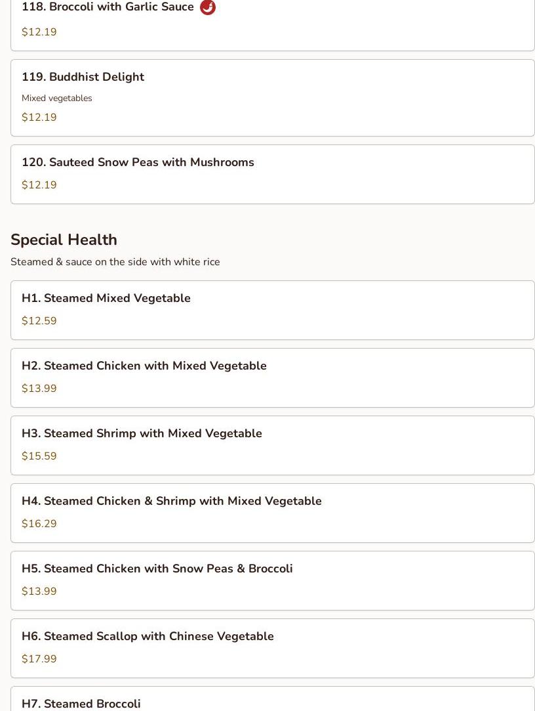The width and height of the screenshot is (535, 711).
Task: Open 118. Broccoli with Garlic Sauce item
Action: (273, 26)
